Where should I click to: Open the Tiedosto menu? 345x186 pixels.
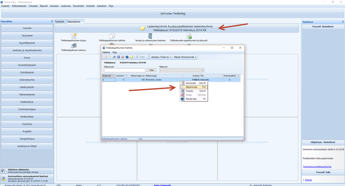6,6
